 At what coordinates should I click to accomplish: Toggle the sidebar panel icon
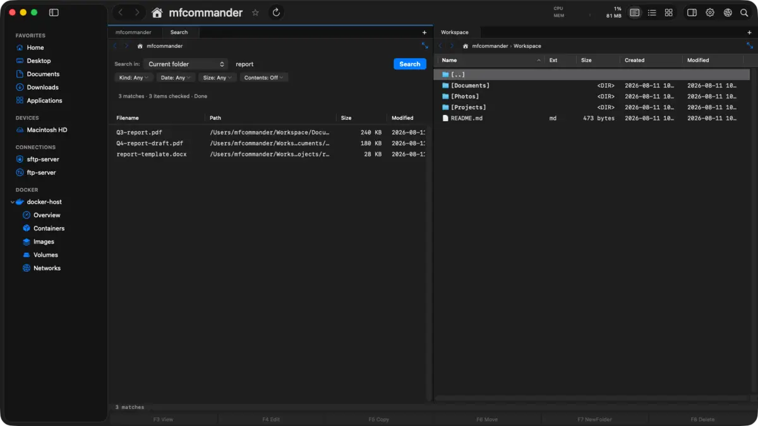point(54,13)
